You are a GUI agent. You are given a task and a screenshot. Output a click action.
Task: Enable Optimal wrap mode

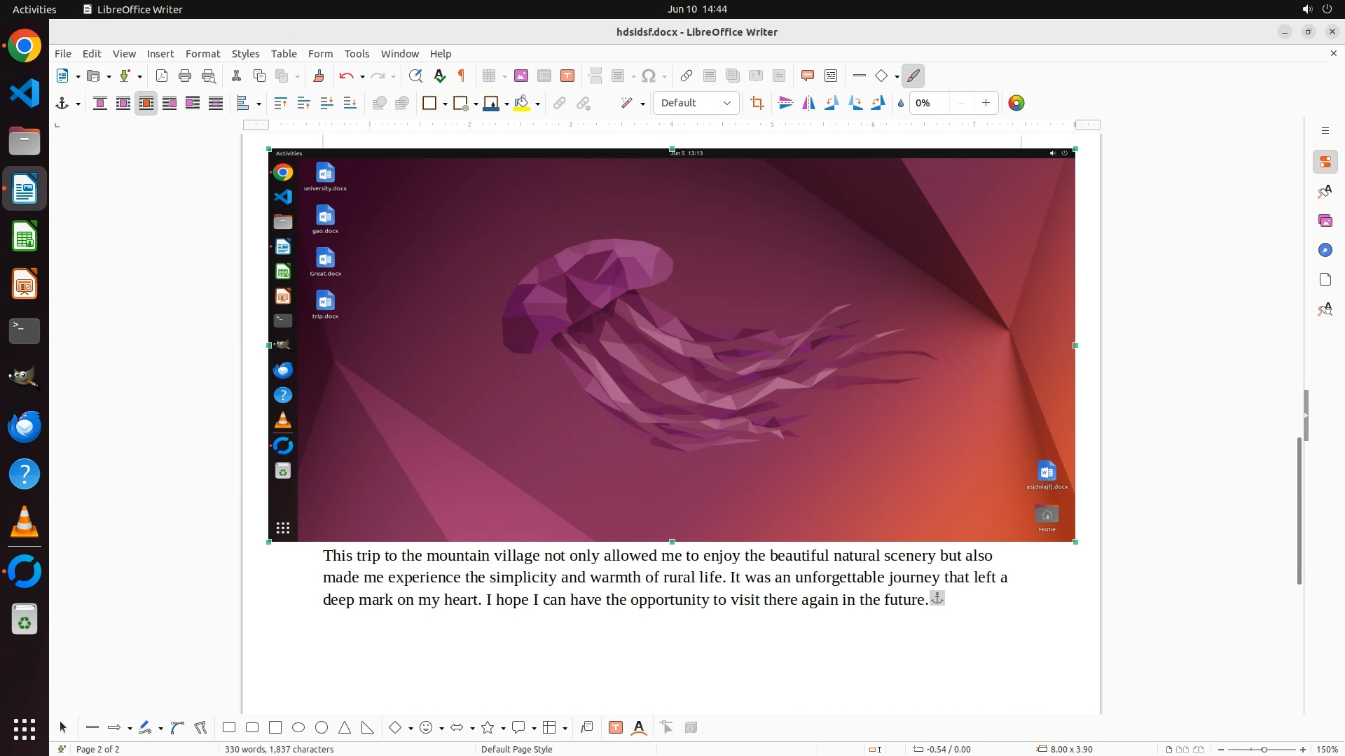click(146, 104)
